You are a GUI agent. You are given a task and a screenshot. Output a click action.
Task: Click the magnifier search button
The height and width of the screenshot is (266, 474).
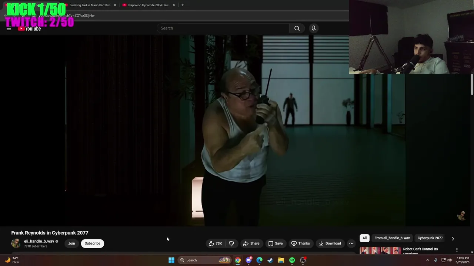(x=297, y=28)
